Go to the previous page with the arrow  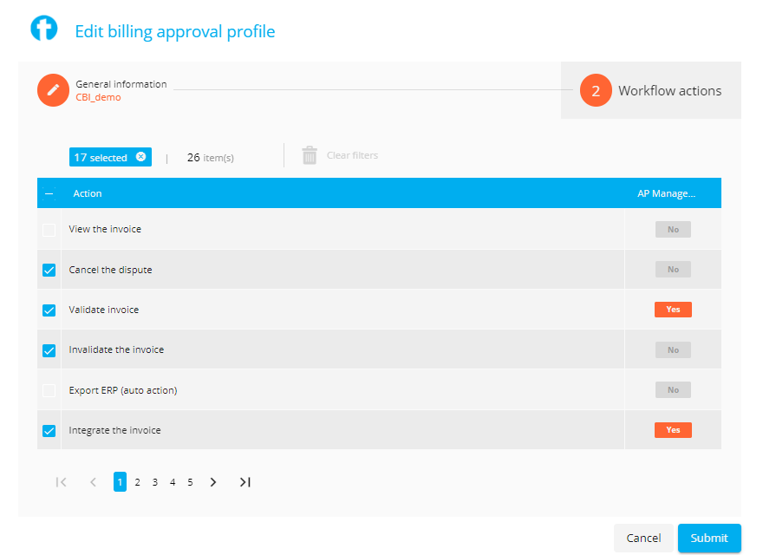(93, 482)
